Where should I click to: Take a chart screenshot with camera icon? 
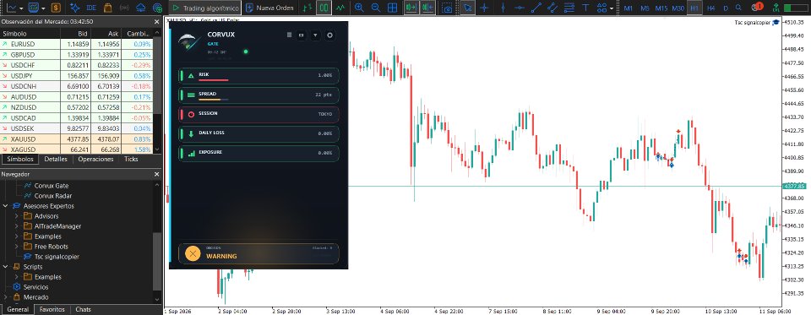coord(448,8)
